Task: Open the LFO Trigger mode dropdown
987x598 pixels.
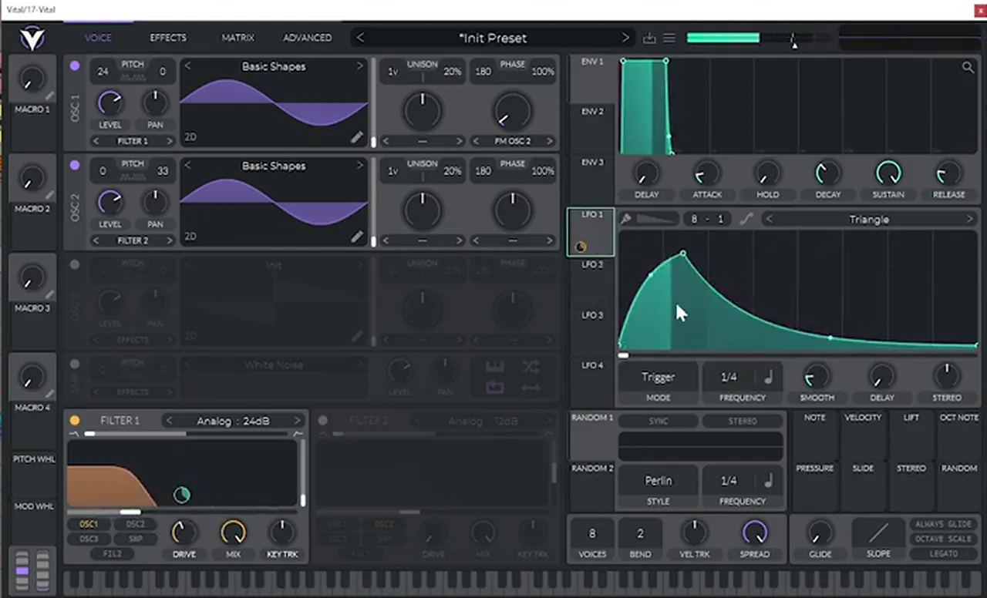Action: pos(658,377)
